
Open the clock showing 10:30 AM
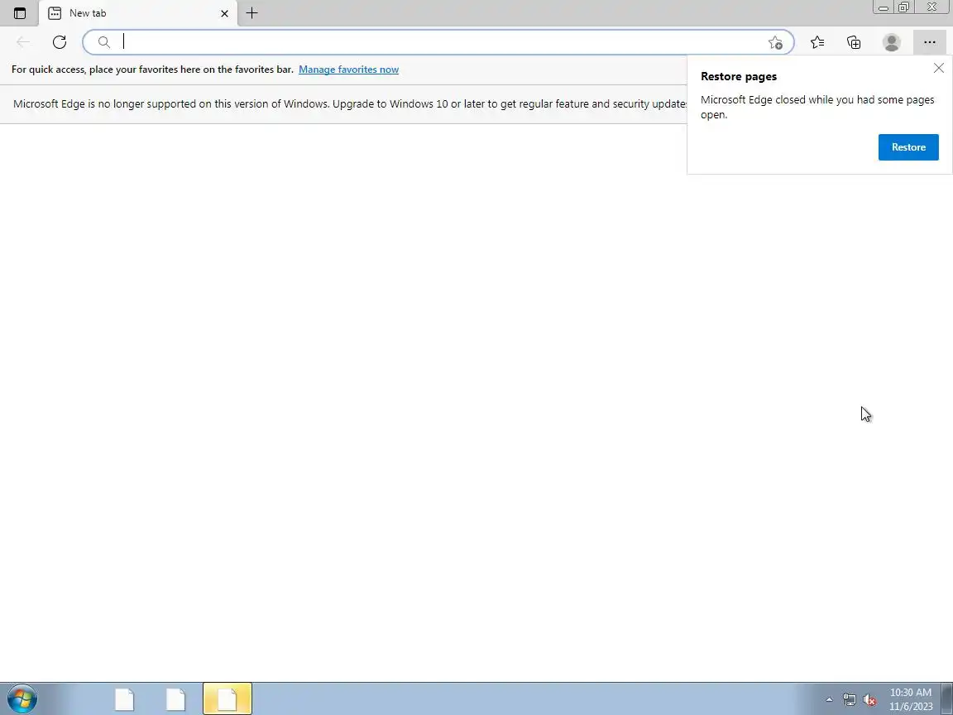pyautogui.click(x=911, y=699)
